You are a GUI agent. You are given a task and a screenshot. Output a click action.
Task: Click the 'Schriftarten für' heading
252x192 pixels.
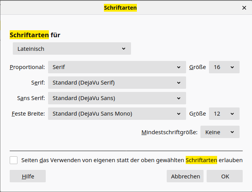pyautogui.click(x=35, y=35)
